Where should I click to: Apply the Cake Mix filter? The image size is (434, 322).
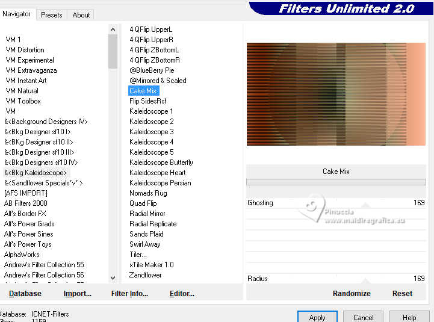tap(317, 317)
